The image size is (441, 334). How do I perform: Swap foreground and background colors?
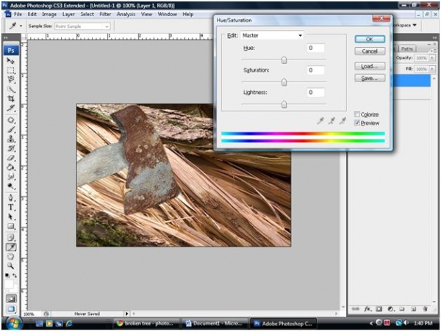click(x=15, y=275)
